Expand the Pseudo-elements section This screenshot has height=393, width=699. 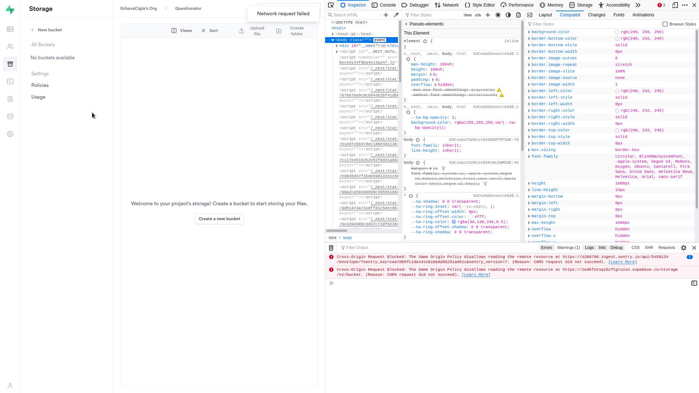407,24
